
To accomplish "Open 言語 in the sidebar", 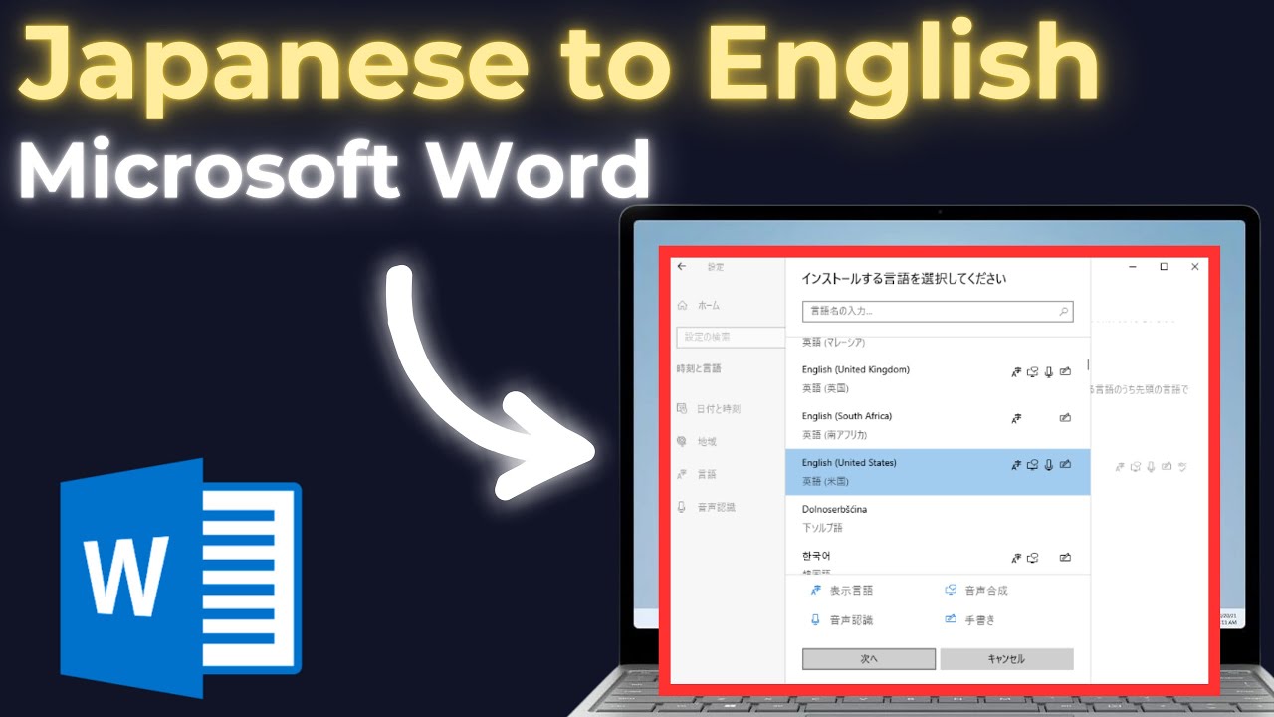I will (x=696, y=474).
